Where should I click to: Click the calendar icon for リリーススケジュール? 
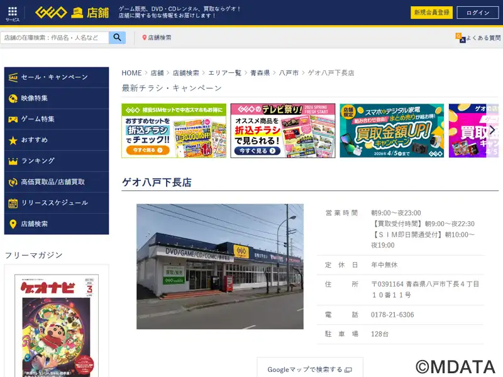13,203
